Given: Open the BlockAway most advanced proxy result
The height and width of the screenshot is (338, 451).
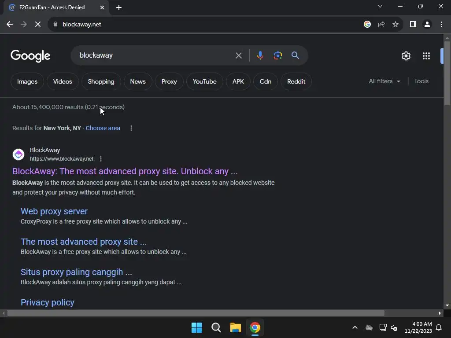Looking at the screenshot, I should tap(125, 171).
